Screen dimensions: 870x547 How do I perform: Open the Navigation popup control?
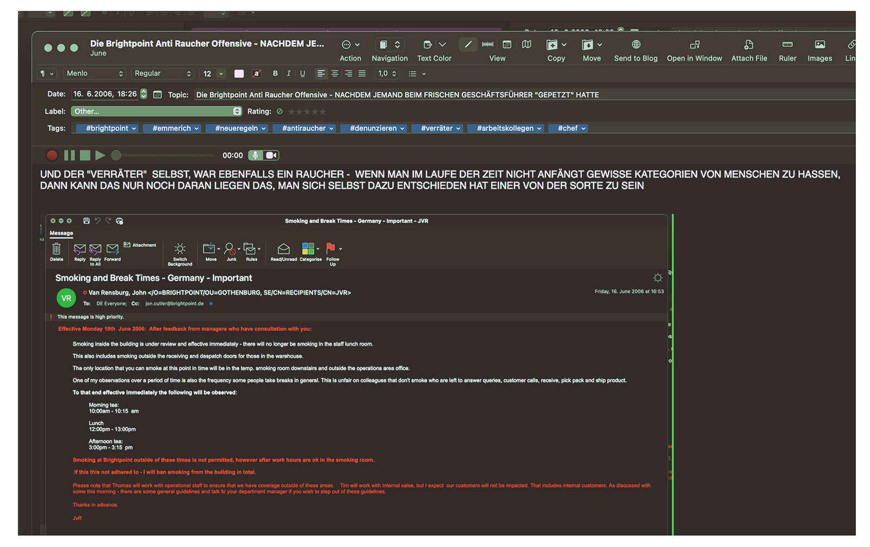[x=390, y=45]
